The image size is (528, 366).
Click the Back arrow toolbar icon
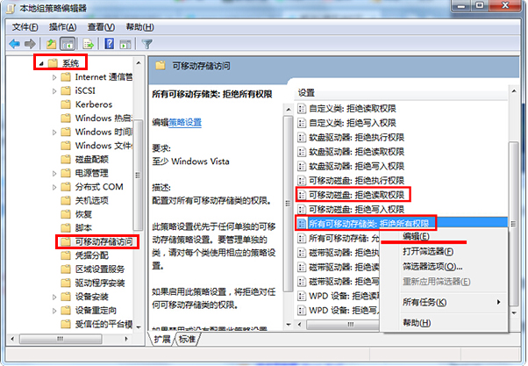15,44
